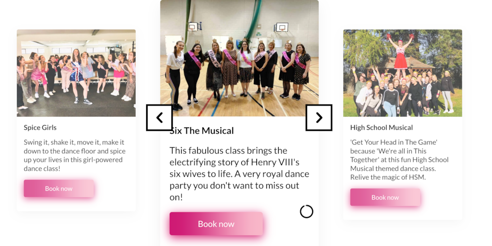This screenshot has width=492, height=246.
Task: Click the Henry VIII's six wives description
Action: tap(239, 174)
